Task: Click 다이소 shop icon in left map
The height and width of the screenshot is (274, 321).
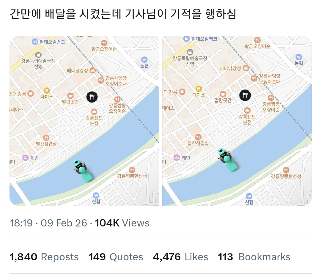Action: (46, 91)
